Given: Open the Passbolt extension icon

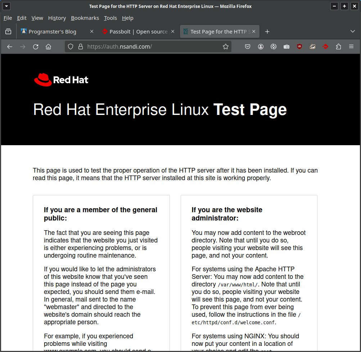Looking at the screenshot, I should click(325, 46).
